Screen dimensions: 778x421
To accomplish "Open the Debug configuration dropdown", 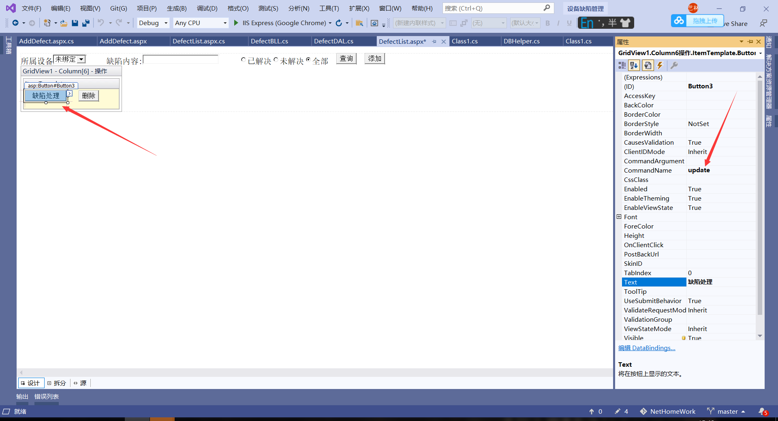I will [x=153, y=23].
